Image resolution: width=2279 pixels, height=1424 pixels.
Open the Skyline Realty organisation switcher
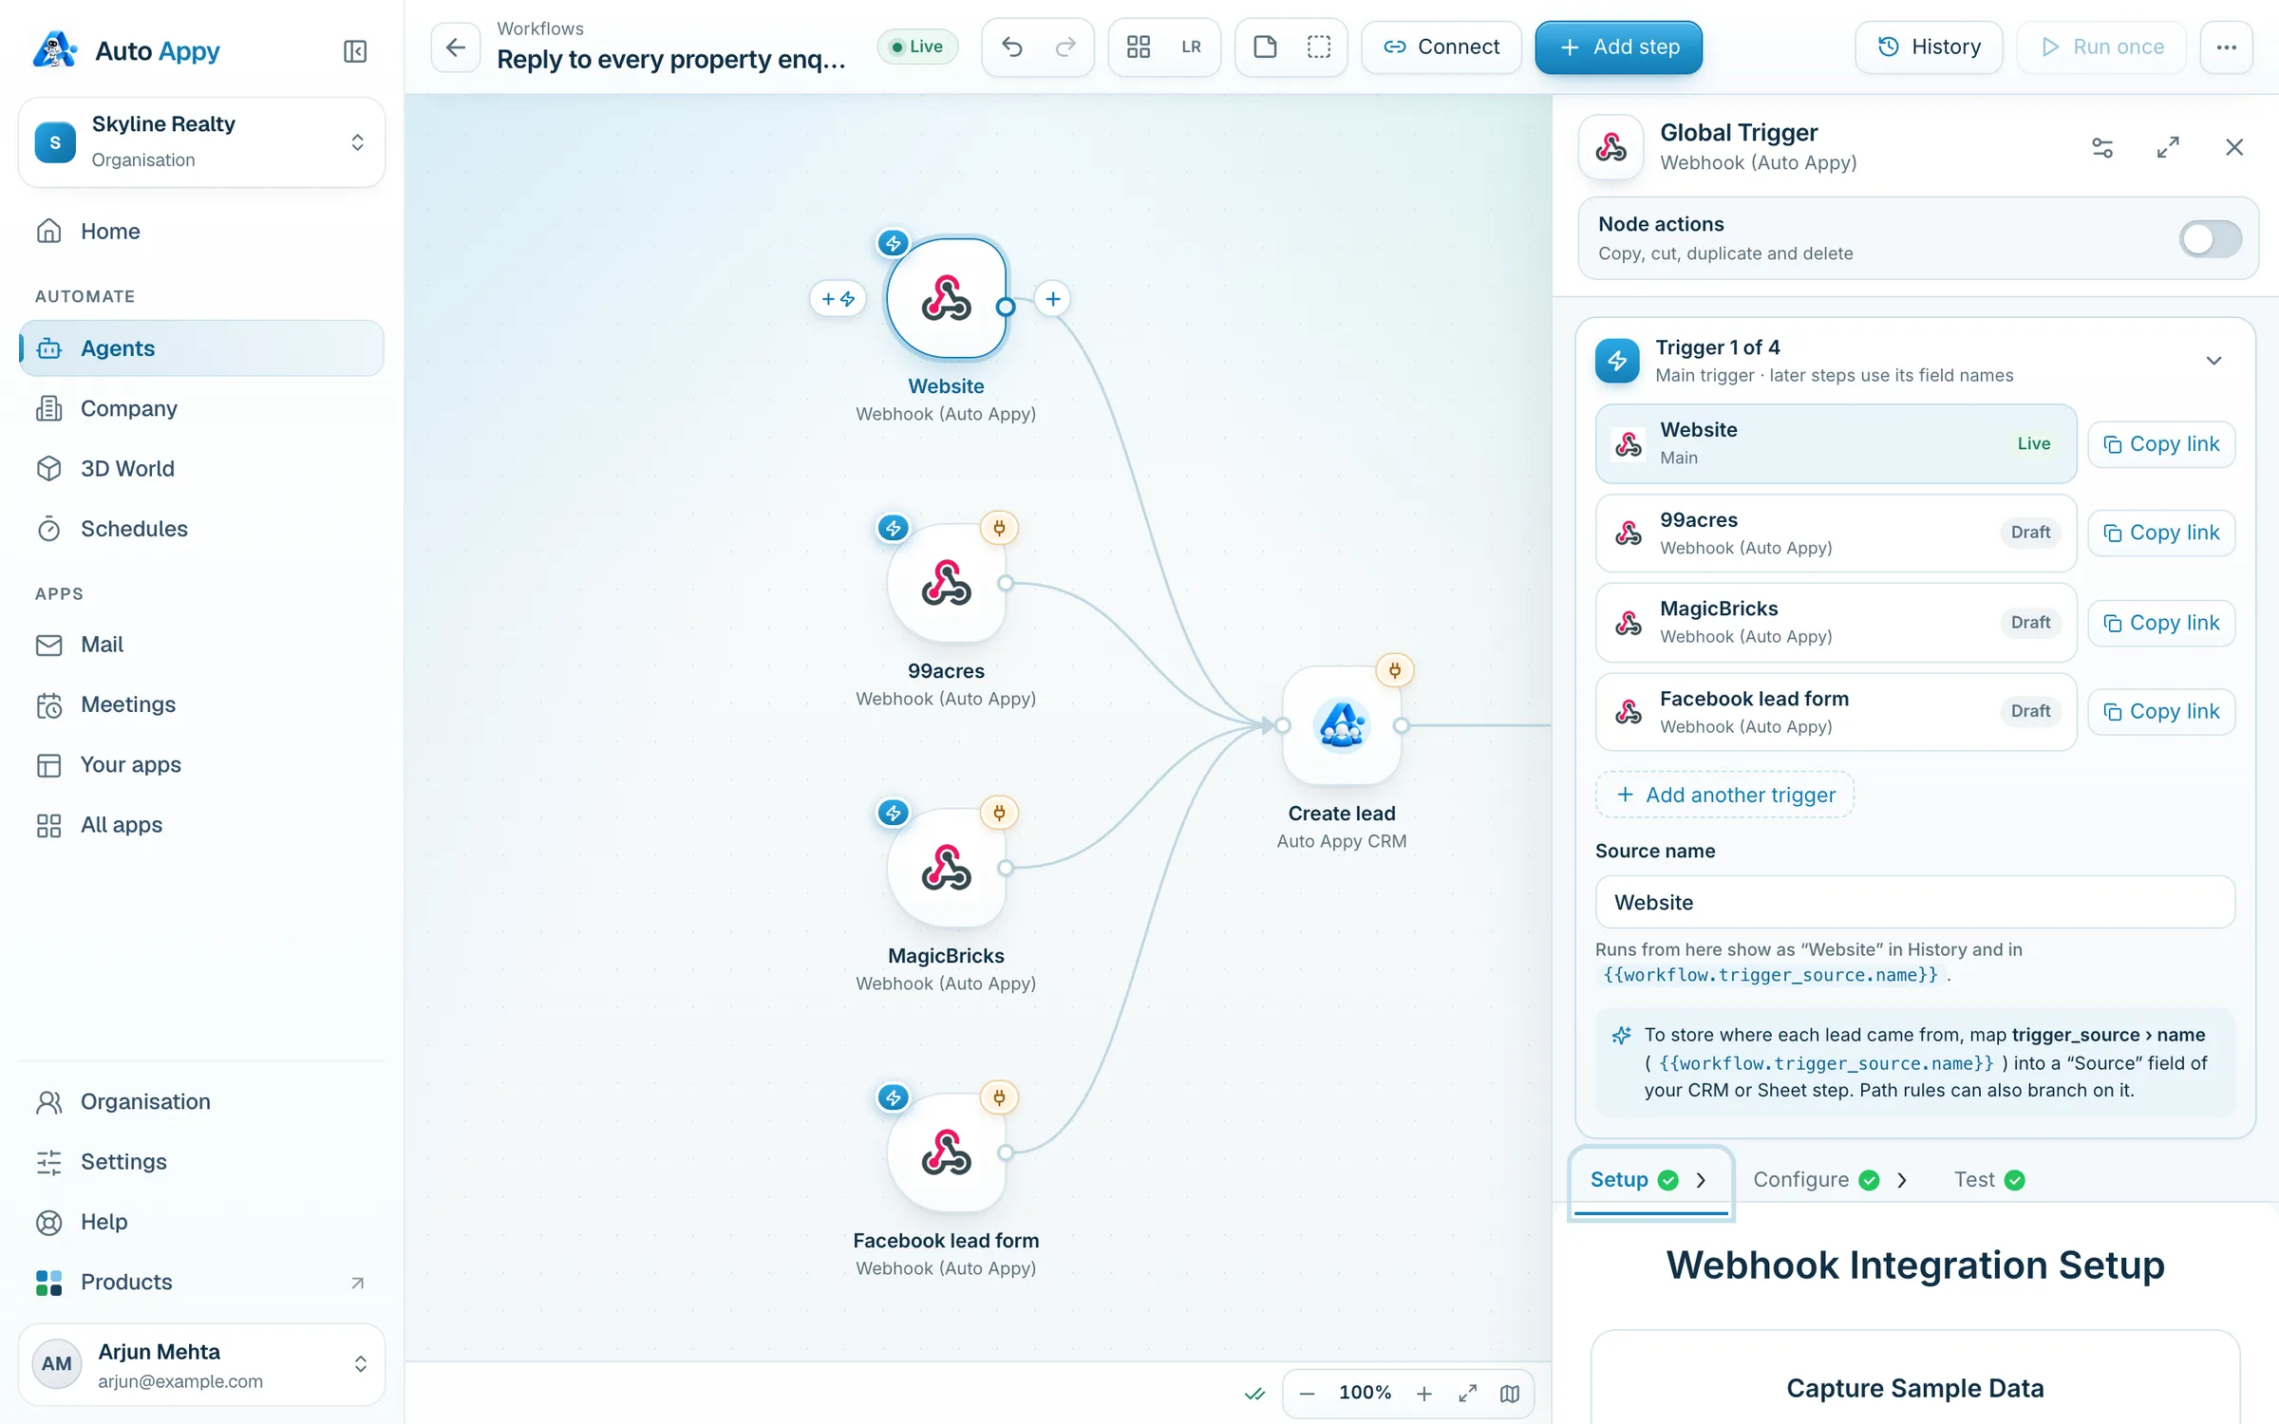tap(201, 141)
